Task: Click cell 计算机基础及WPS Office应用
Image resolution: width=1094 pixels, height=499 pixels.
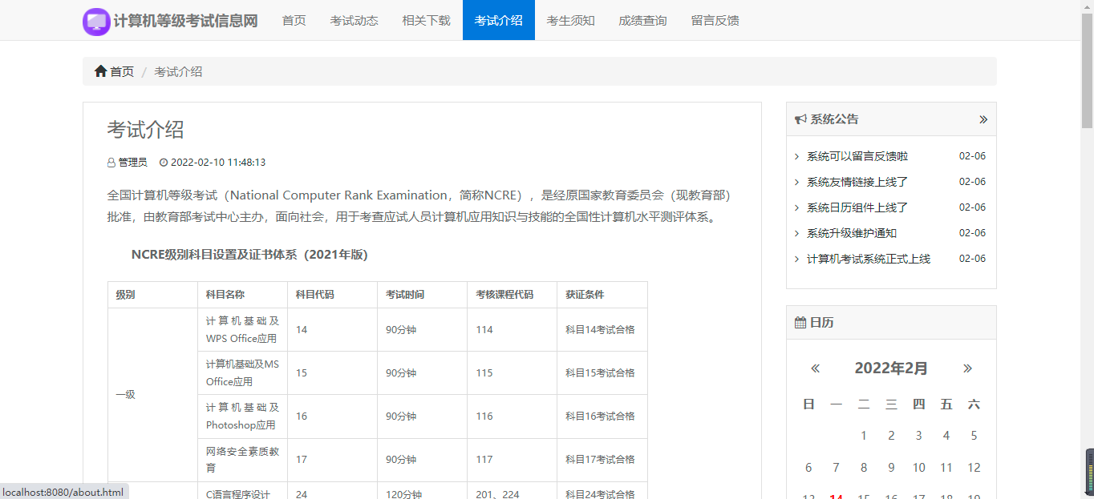Action: (x=243, y=330)
